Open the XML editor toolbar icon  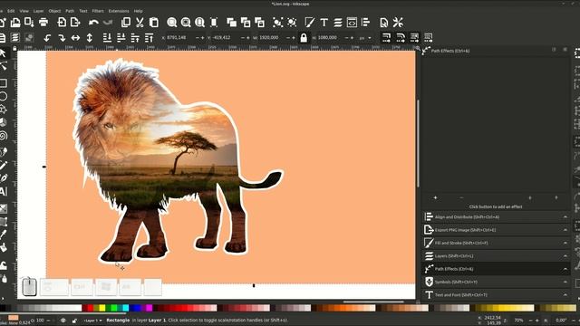pos(352,22)
